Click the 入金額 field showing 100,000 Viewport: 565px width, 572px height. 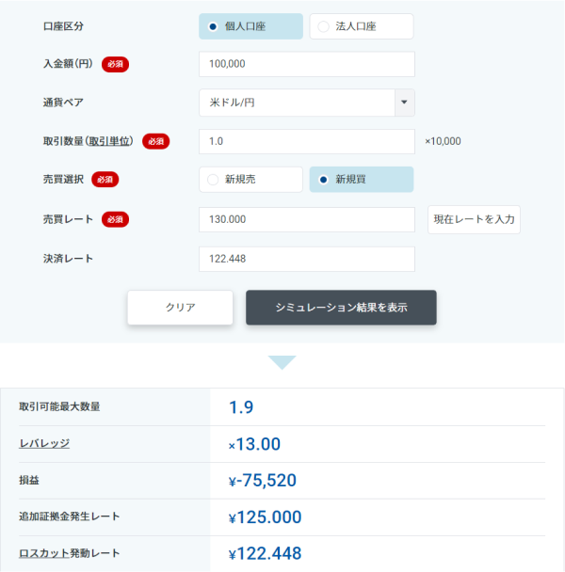[307, 64]
